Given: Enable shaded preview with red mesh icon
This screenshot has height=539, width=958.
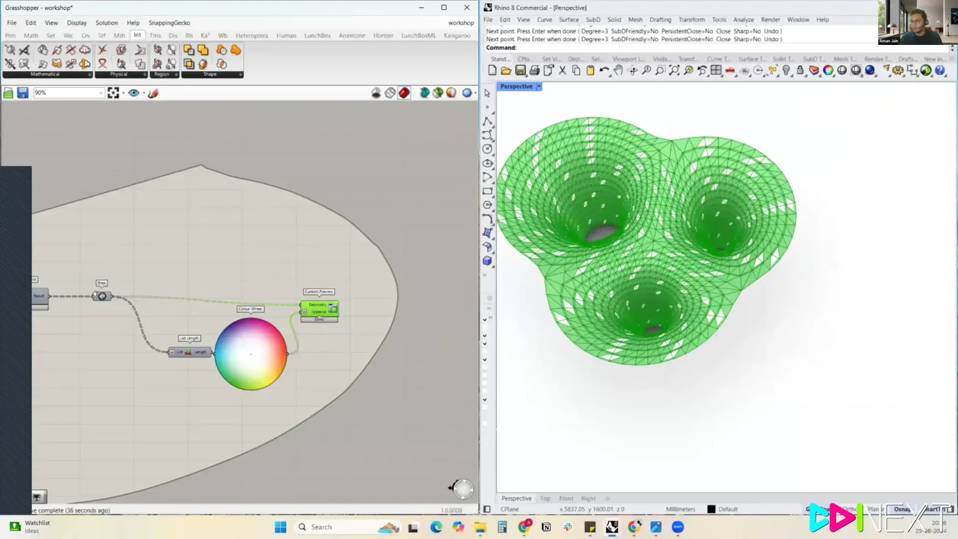Looking at the screenshot, I should [x=404, y=93].
